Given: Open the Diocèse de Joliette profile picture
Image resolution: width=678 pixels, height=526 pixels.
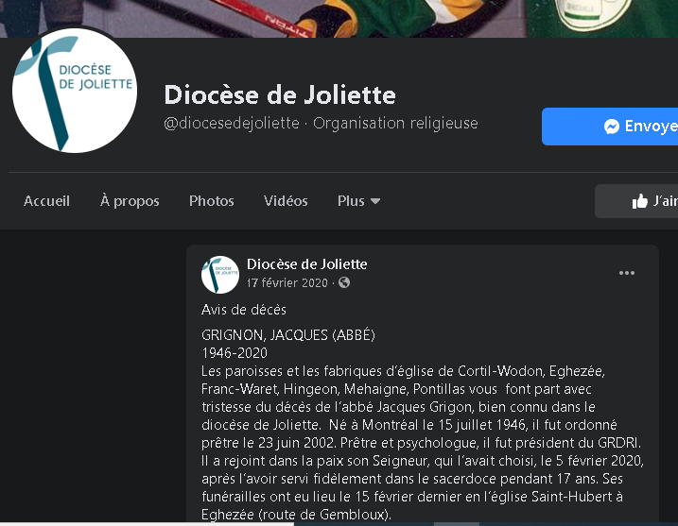Looking at the screenshot, I should pyautogui.click(x=75, y=91).
